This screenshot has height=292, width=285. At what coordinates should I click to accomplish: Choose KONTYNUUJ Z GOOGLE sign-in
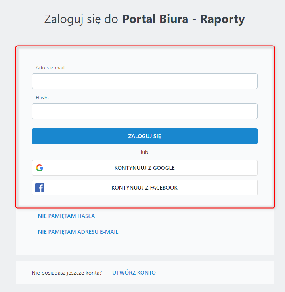click(144, 168)
